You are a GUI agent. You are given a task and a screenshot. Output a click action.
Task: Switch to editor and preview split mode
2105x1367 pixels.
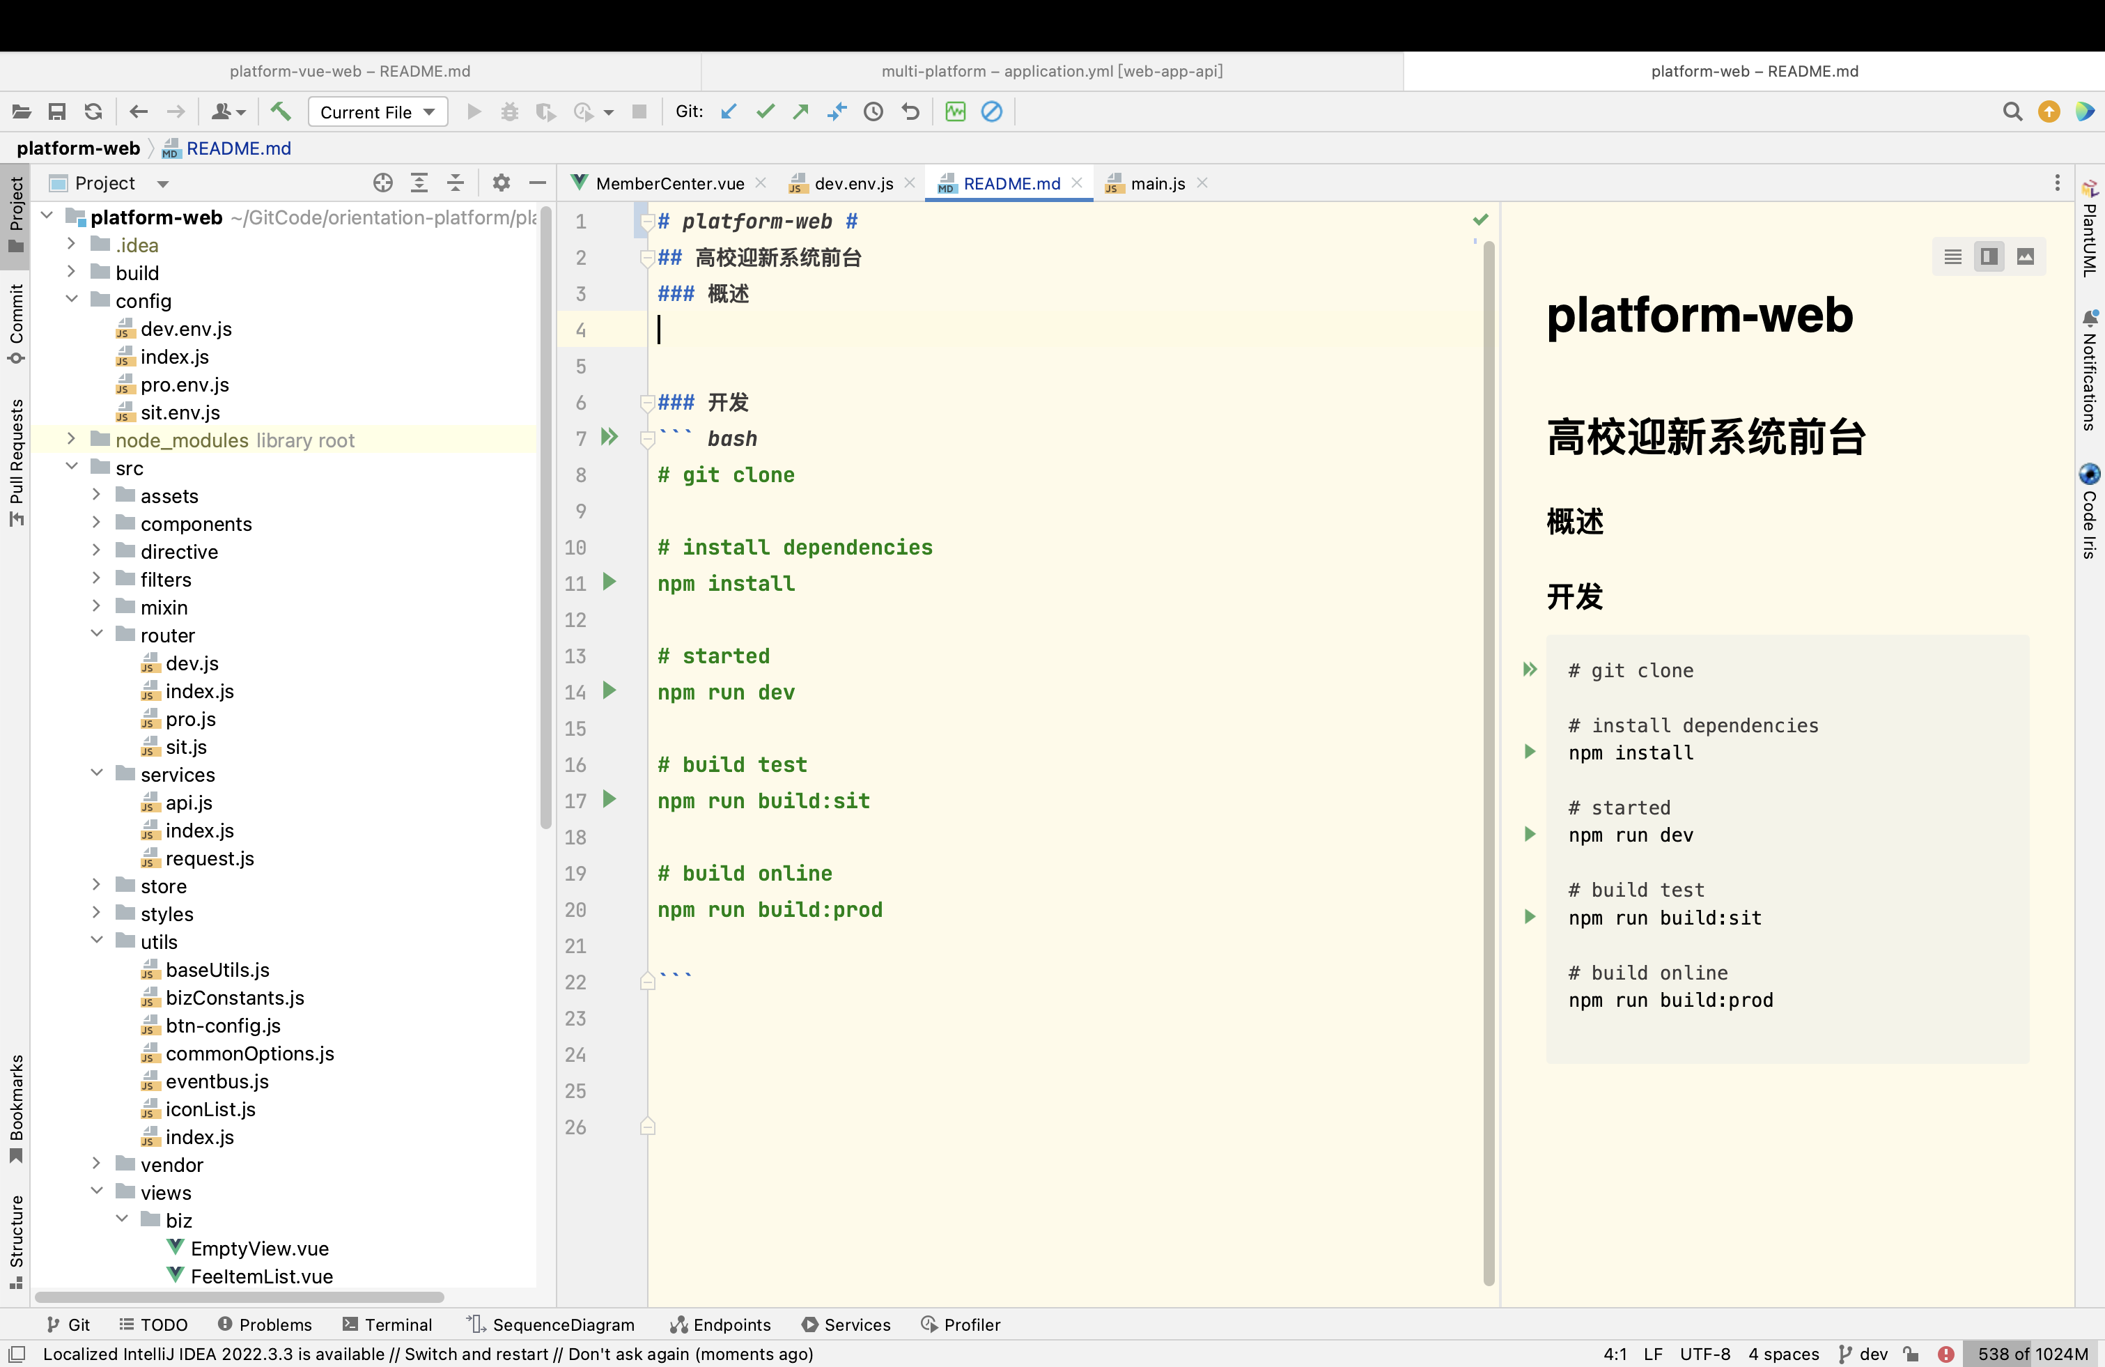pyautogui.click(x=1989, y=256)
